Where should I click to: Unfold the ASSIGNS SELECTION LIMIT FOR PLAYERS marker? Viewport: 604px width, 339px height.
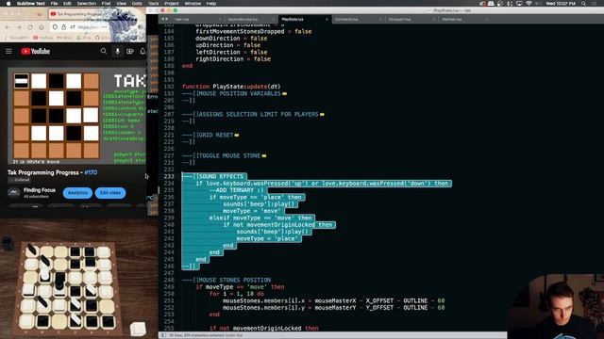[x=322, y=115]
